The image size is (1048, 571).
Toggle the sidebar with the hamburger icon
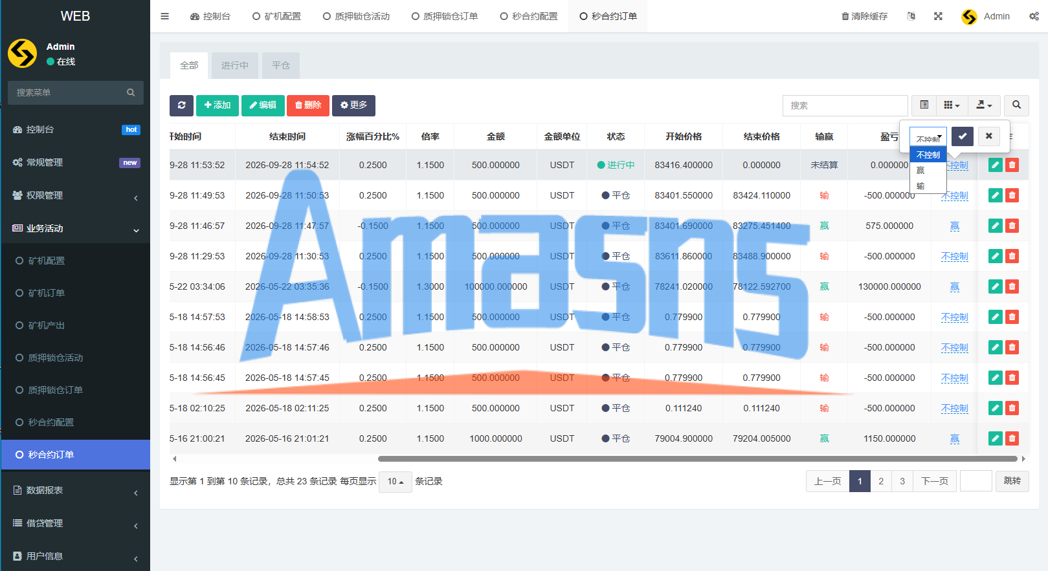(165, 16)
